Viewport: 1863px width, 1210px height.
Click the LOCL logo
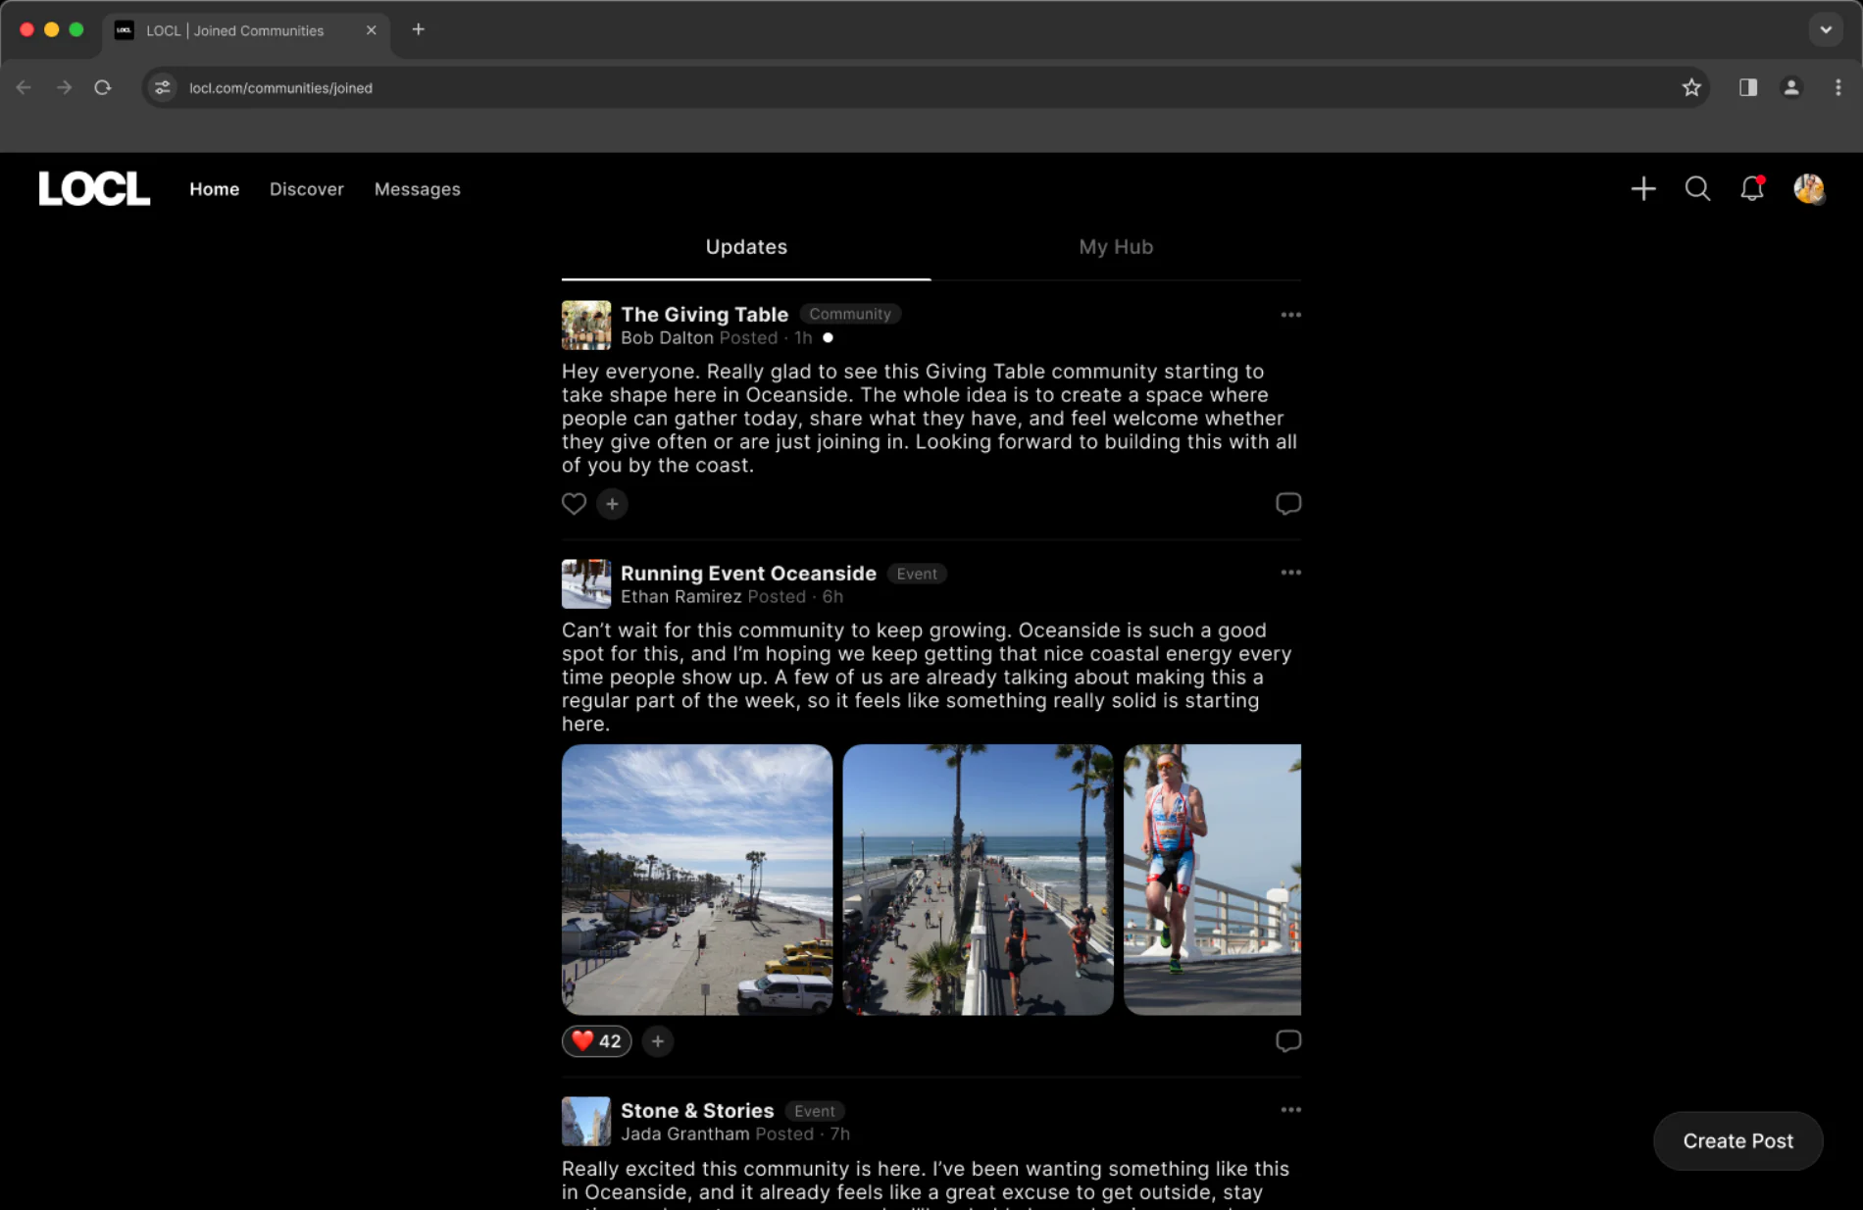(x=94, y=188)
